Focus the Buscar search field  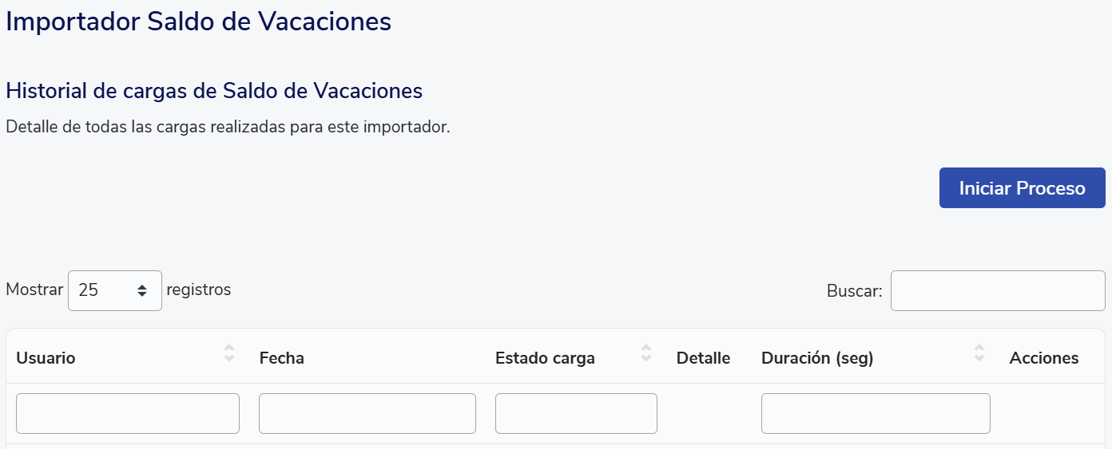tap(998, 291)
